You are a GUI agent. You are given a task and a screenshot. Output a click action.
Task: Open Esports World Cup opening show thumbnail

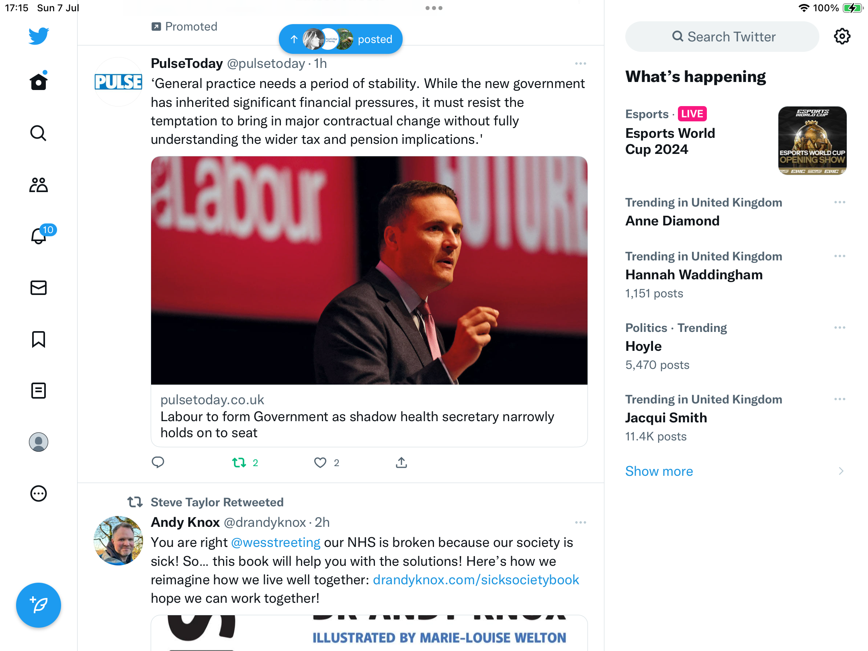813,141
